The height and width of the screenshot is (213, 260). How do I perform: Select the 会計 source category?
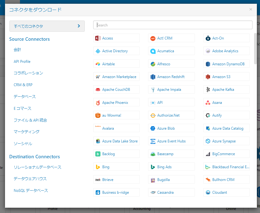(17, 50)
